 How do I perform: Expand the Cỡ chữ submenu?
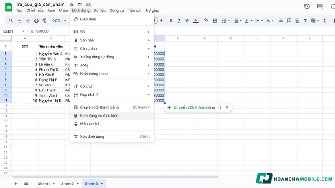(x=112, y=86)
